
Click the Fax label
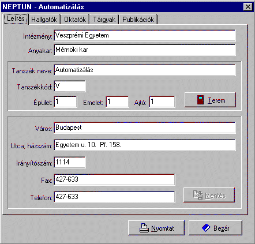[47, 181]
